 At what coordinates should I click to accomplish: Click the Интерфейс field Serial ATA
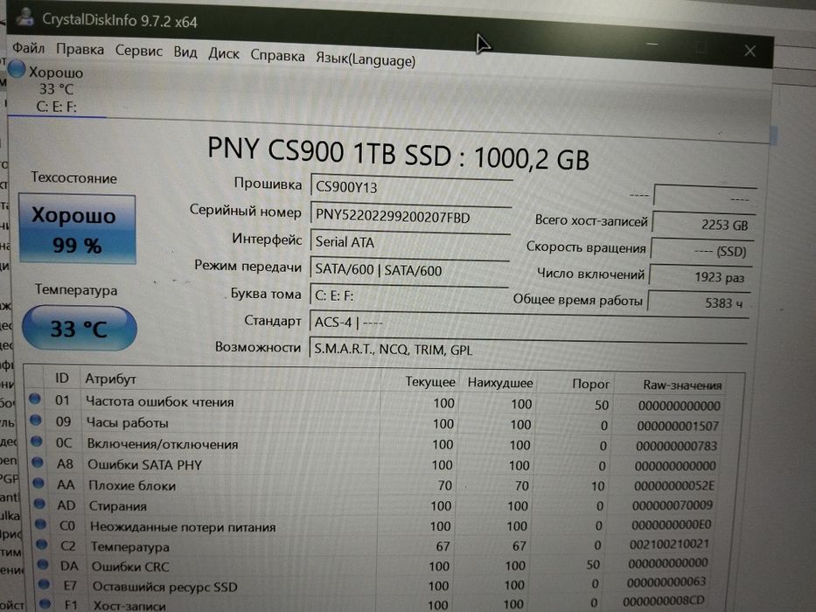(410, 244)
